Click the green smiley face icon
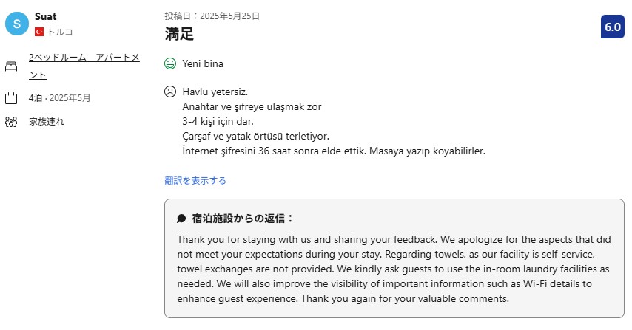The height and width of the screenshot is (330, 632). pyautogui.click(x=170, y=63)
